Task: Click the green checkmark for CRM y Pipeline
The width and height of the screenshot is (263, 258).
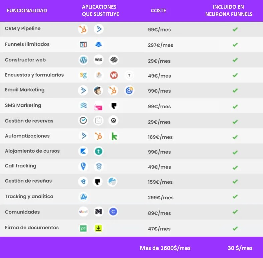Action: (x=235, y=29)
